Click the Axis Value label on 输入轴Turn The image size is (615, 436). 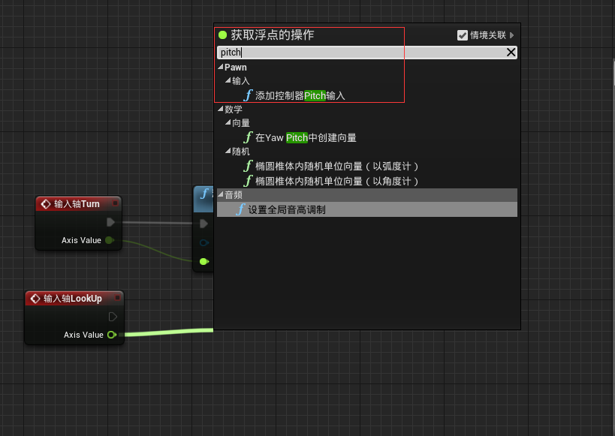coord(81,240)
